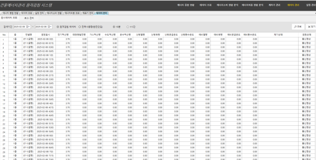Open the start date calendar dropdown
Screen dimensions: 316x160
pyautogui.click(x=28, y=27)
